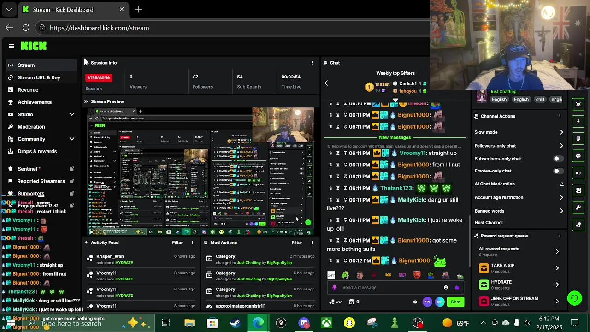Open the Moderation page
Screen dimensions: 590x332
click(x=41, y=127)
